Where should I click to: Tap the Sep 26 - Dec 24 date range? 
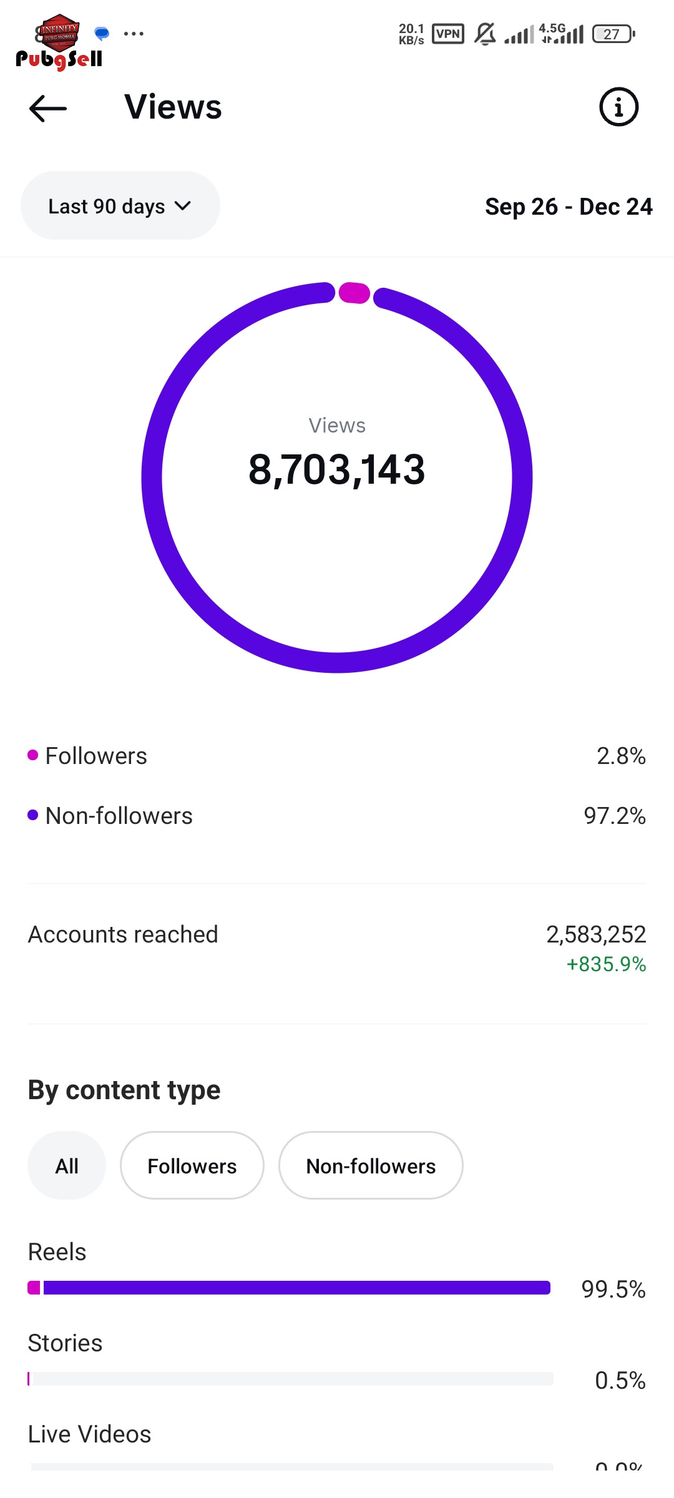(x=569, y=207)
